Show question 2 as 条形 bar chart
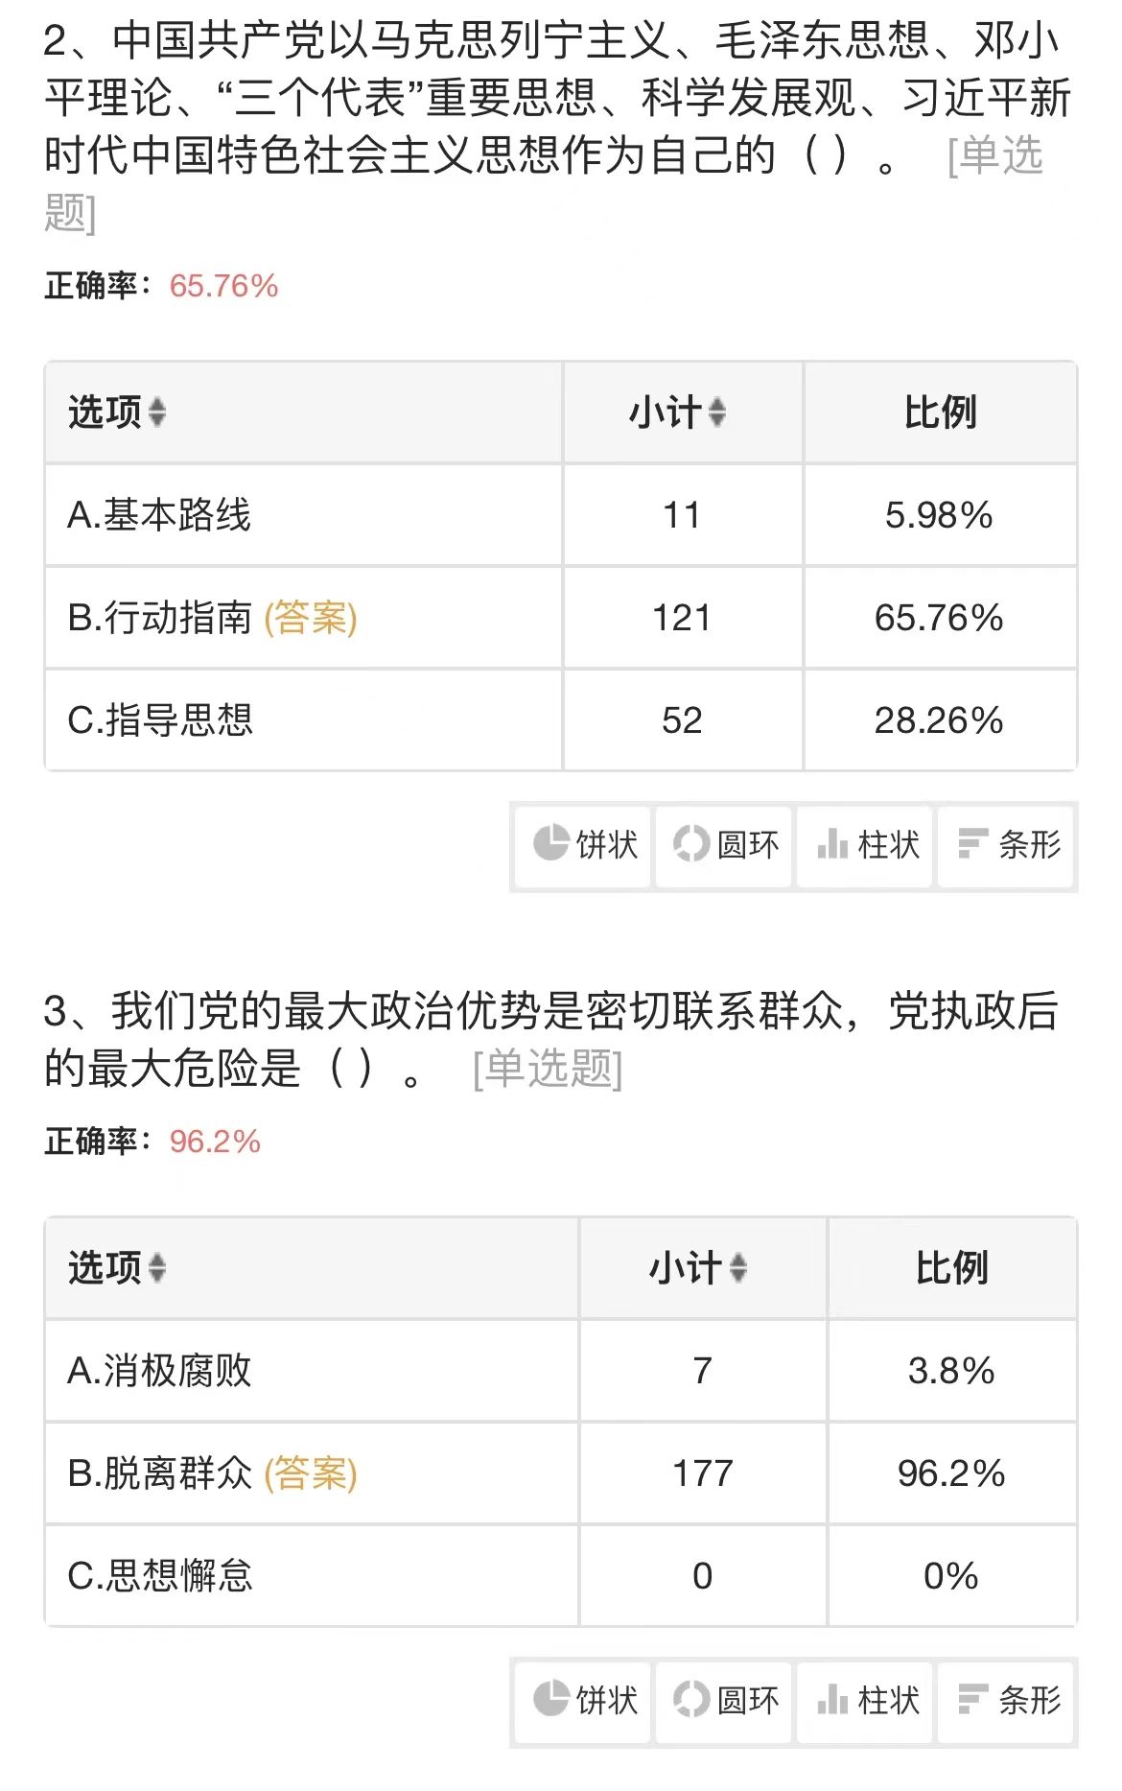The image size is (1122, 1791). click(1005, 847)
